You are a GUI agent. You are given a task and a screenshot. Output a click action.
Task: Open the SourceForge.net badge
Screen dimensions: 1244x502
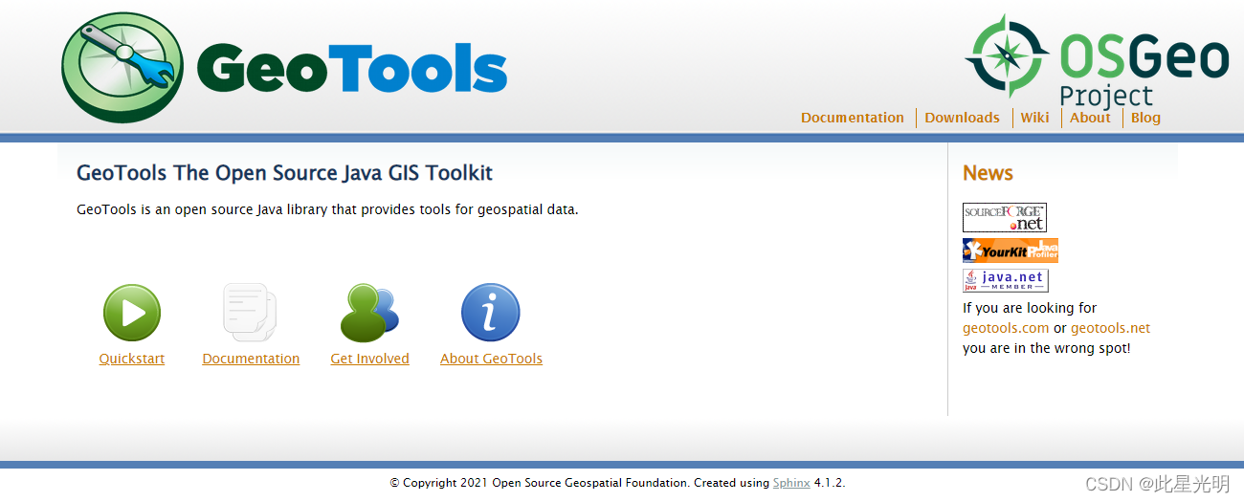pos(1005,217)
